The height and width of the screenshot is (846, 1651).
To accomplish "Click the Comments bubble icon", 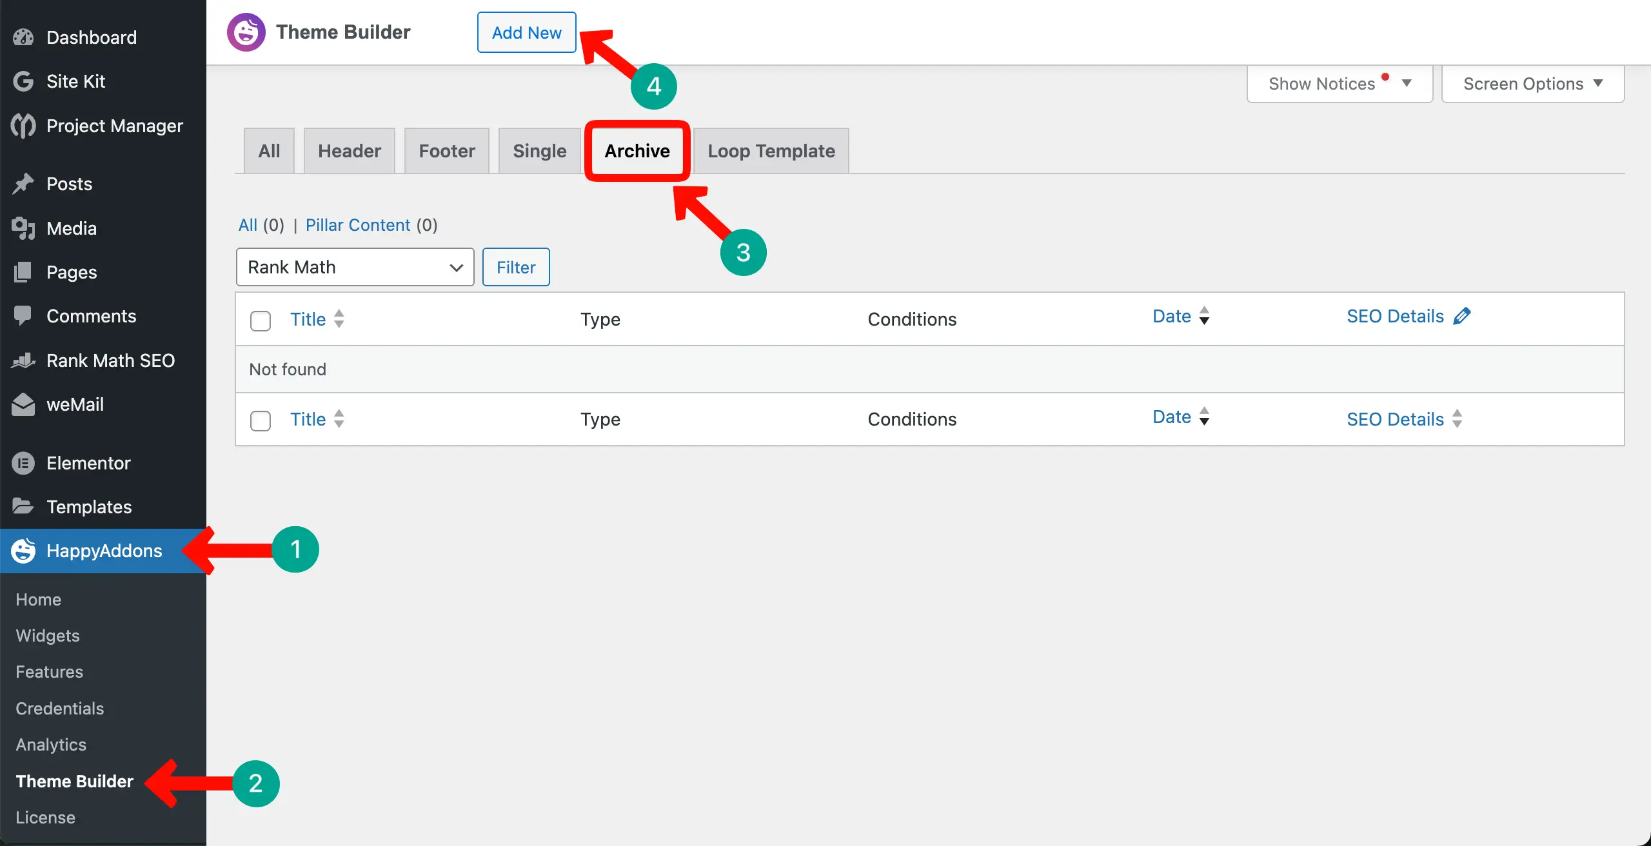I will click(23, 316).
